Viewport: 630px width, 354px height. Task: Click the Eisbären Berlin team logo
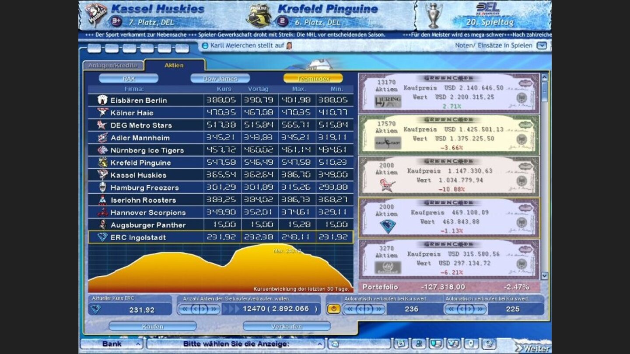(x=102, y=100)
